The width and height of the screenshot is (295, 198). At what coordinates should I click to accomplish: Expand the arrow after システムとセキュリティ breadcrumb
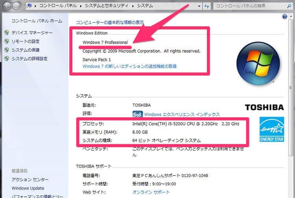click(133, 6)
